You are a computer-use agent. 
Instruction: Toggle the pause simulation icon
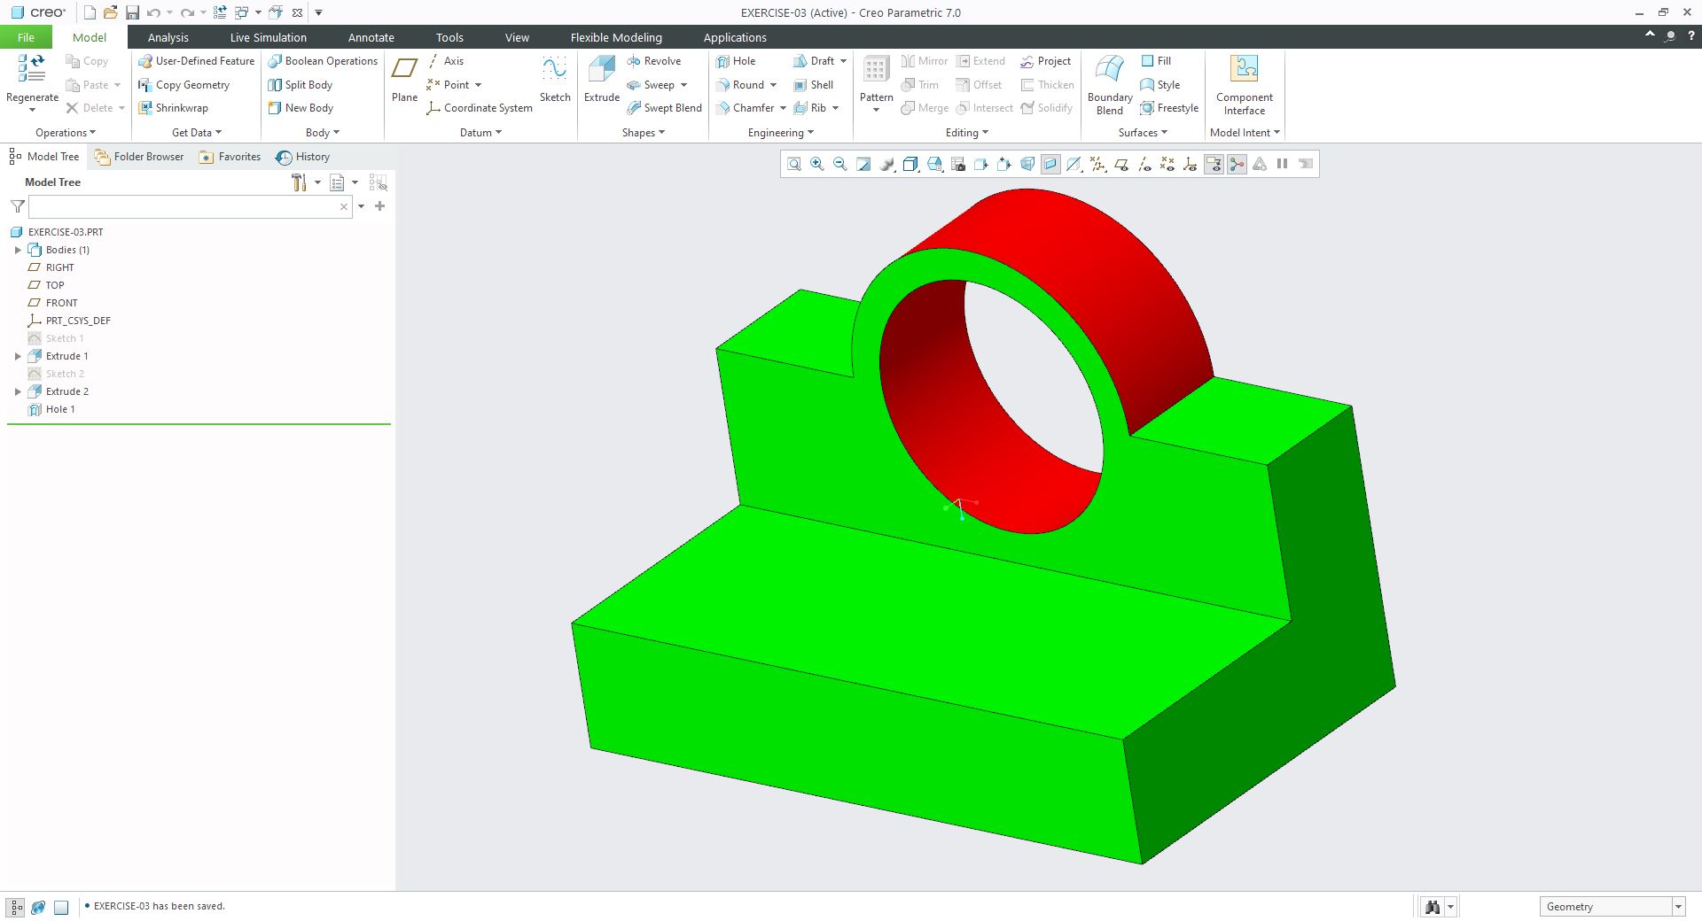1282,164
